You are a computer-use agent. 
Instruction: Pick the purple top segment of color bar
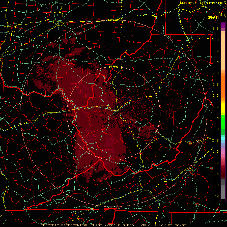click(223, 25)
